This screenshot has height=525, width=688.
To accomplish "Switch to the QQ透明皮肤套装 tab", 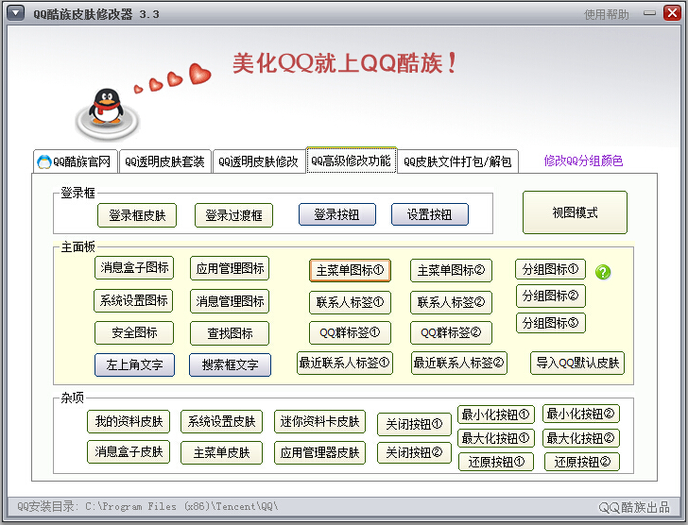I will click(x=165, y=161).
